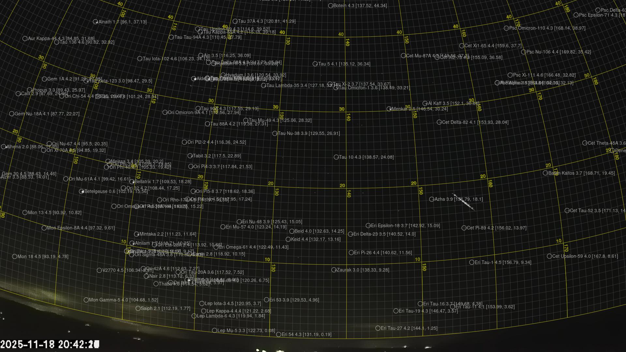The height and width of the screenshot is (352, 626).
Task: Click the Bellatrix star circle marker
Action: 132,182
